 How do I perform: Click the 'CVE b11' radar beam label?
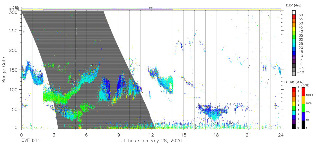point(30,141)
